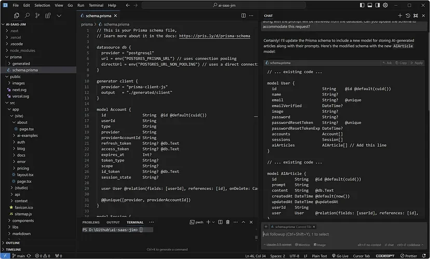430x259 pixels.
Task: Open the File menu
Action: (x=16, y=5)
